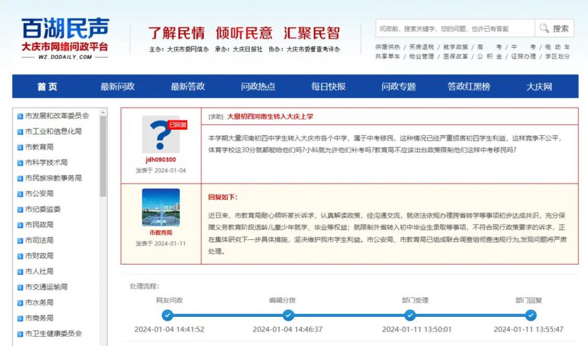Open the 每日快报 navigation tab
This screenshot has width=588, height=346.
pos(328,87)
